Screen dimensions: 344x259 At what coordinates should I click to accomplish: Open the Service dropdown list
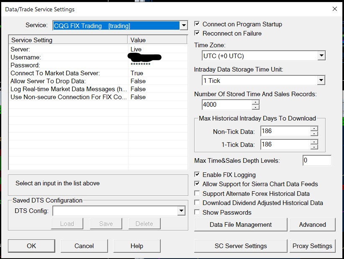[x=184, y=26]
